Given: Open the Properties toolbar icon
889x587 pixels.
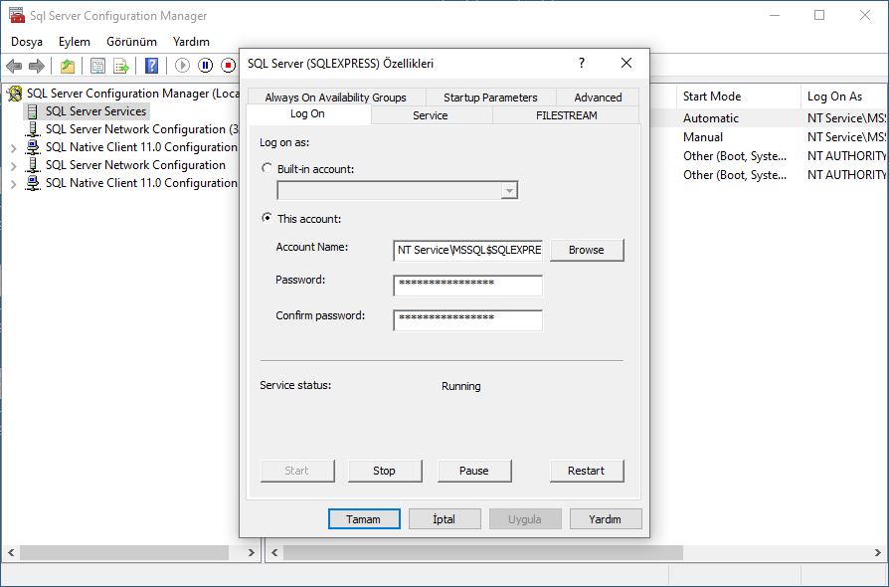Looking at the screenshot, I should pyautogui.click(x=97, y=67).
